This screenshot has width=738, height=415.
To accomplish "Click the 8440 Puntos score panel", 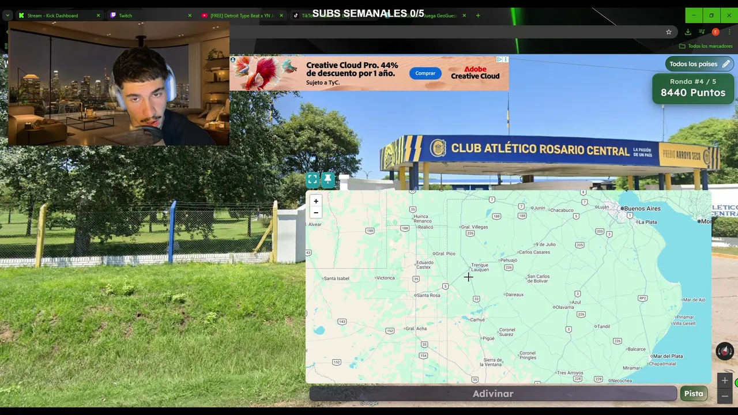I will [693, 88].
